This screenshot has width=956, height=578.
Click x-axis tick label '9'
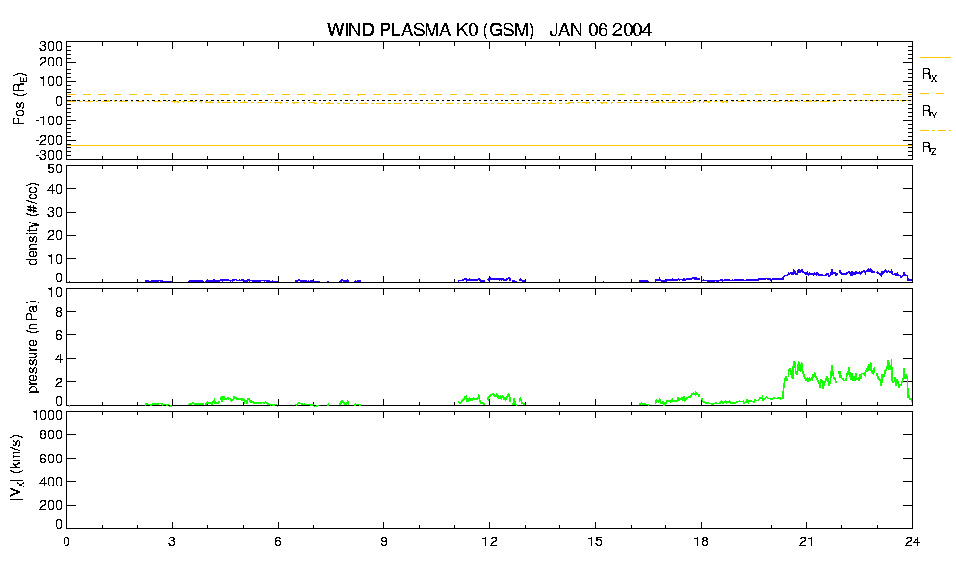tap(383, 541)
